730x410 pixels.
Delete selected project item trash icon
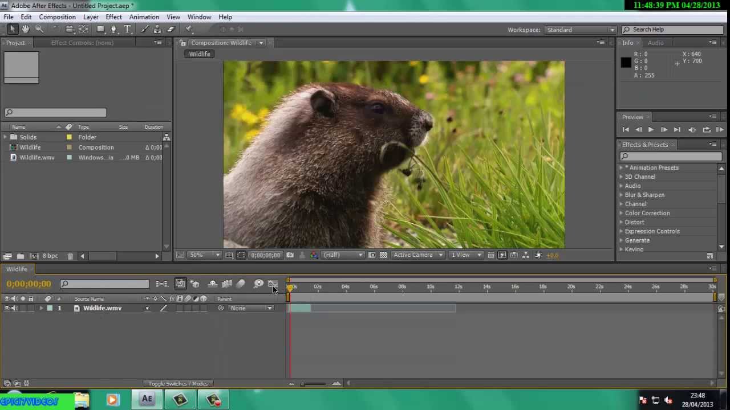pos(70,256)
